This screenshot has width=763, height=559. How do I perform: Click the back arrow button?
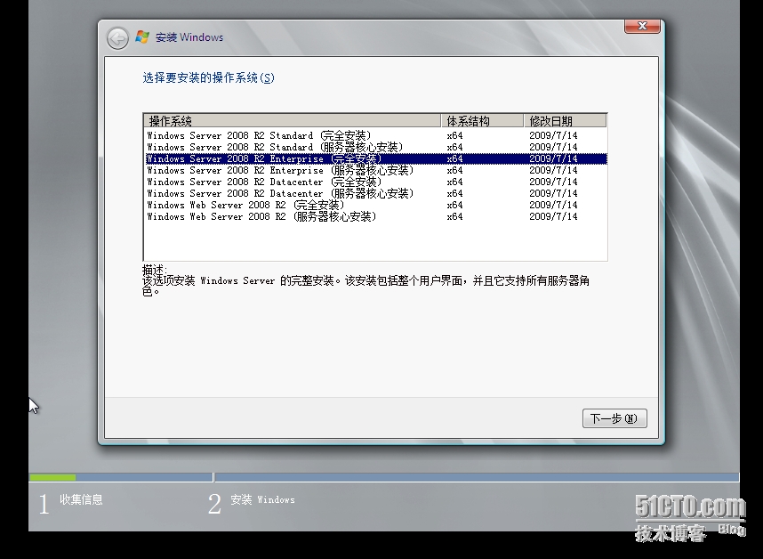pos(117,38)
